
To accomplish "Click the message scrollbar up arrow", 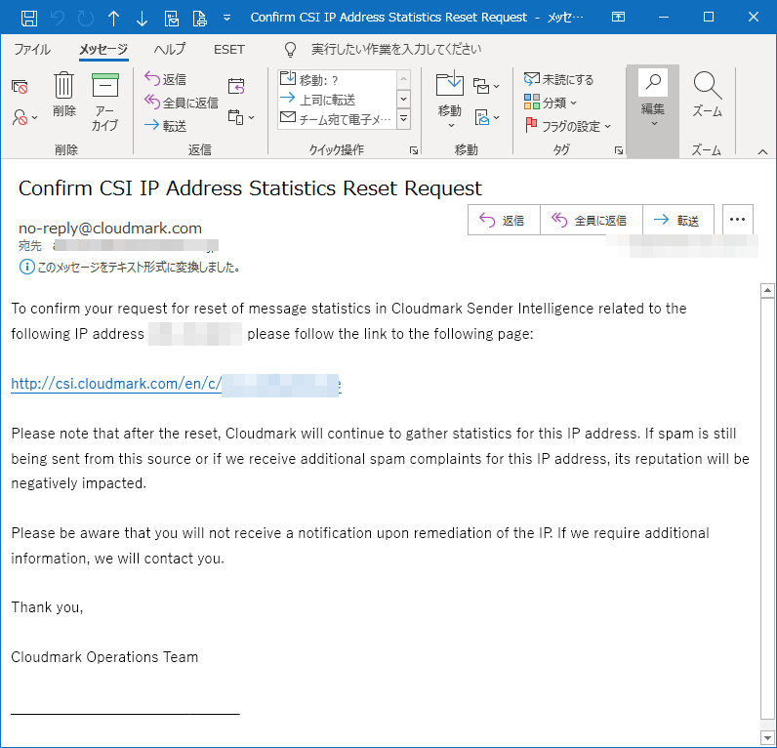I will click(x=767, y=291).
